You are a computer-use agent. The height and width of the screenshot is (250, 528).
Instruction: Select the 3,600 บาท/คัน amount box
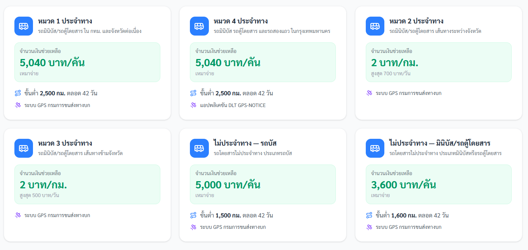tap(438, 184)
